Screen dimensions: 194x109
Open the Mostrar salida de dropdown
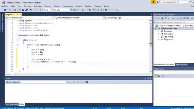coord(44,82)
